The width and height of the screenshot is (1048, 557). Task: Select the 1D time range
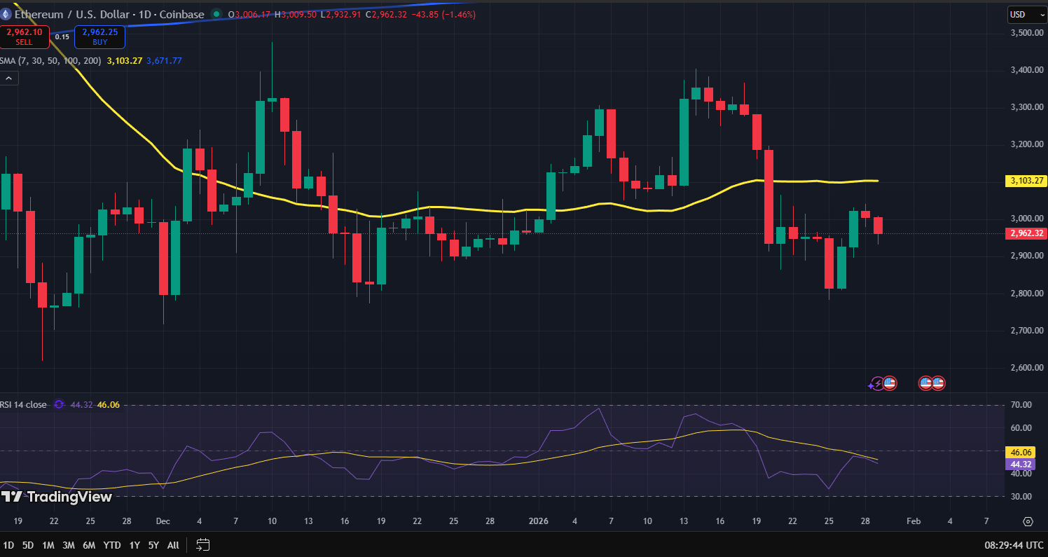click(x=8, y=544)
